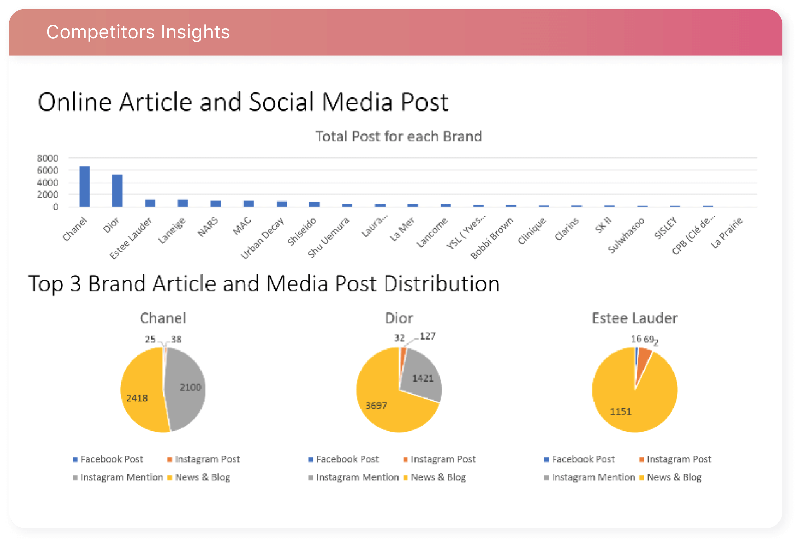Click the La Prairie axis label

[x=727, y=233]
